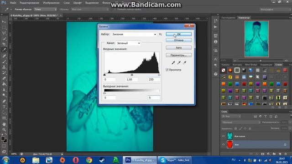Select the Hand tool
The width and height of the screenshot is (292, 164).
click(x=4, y=124)
